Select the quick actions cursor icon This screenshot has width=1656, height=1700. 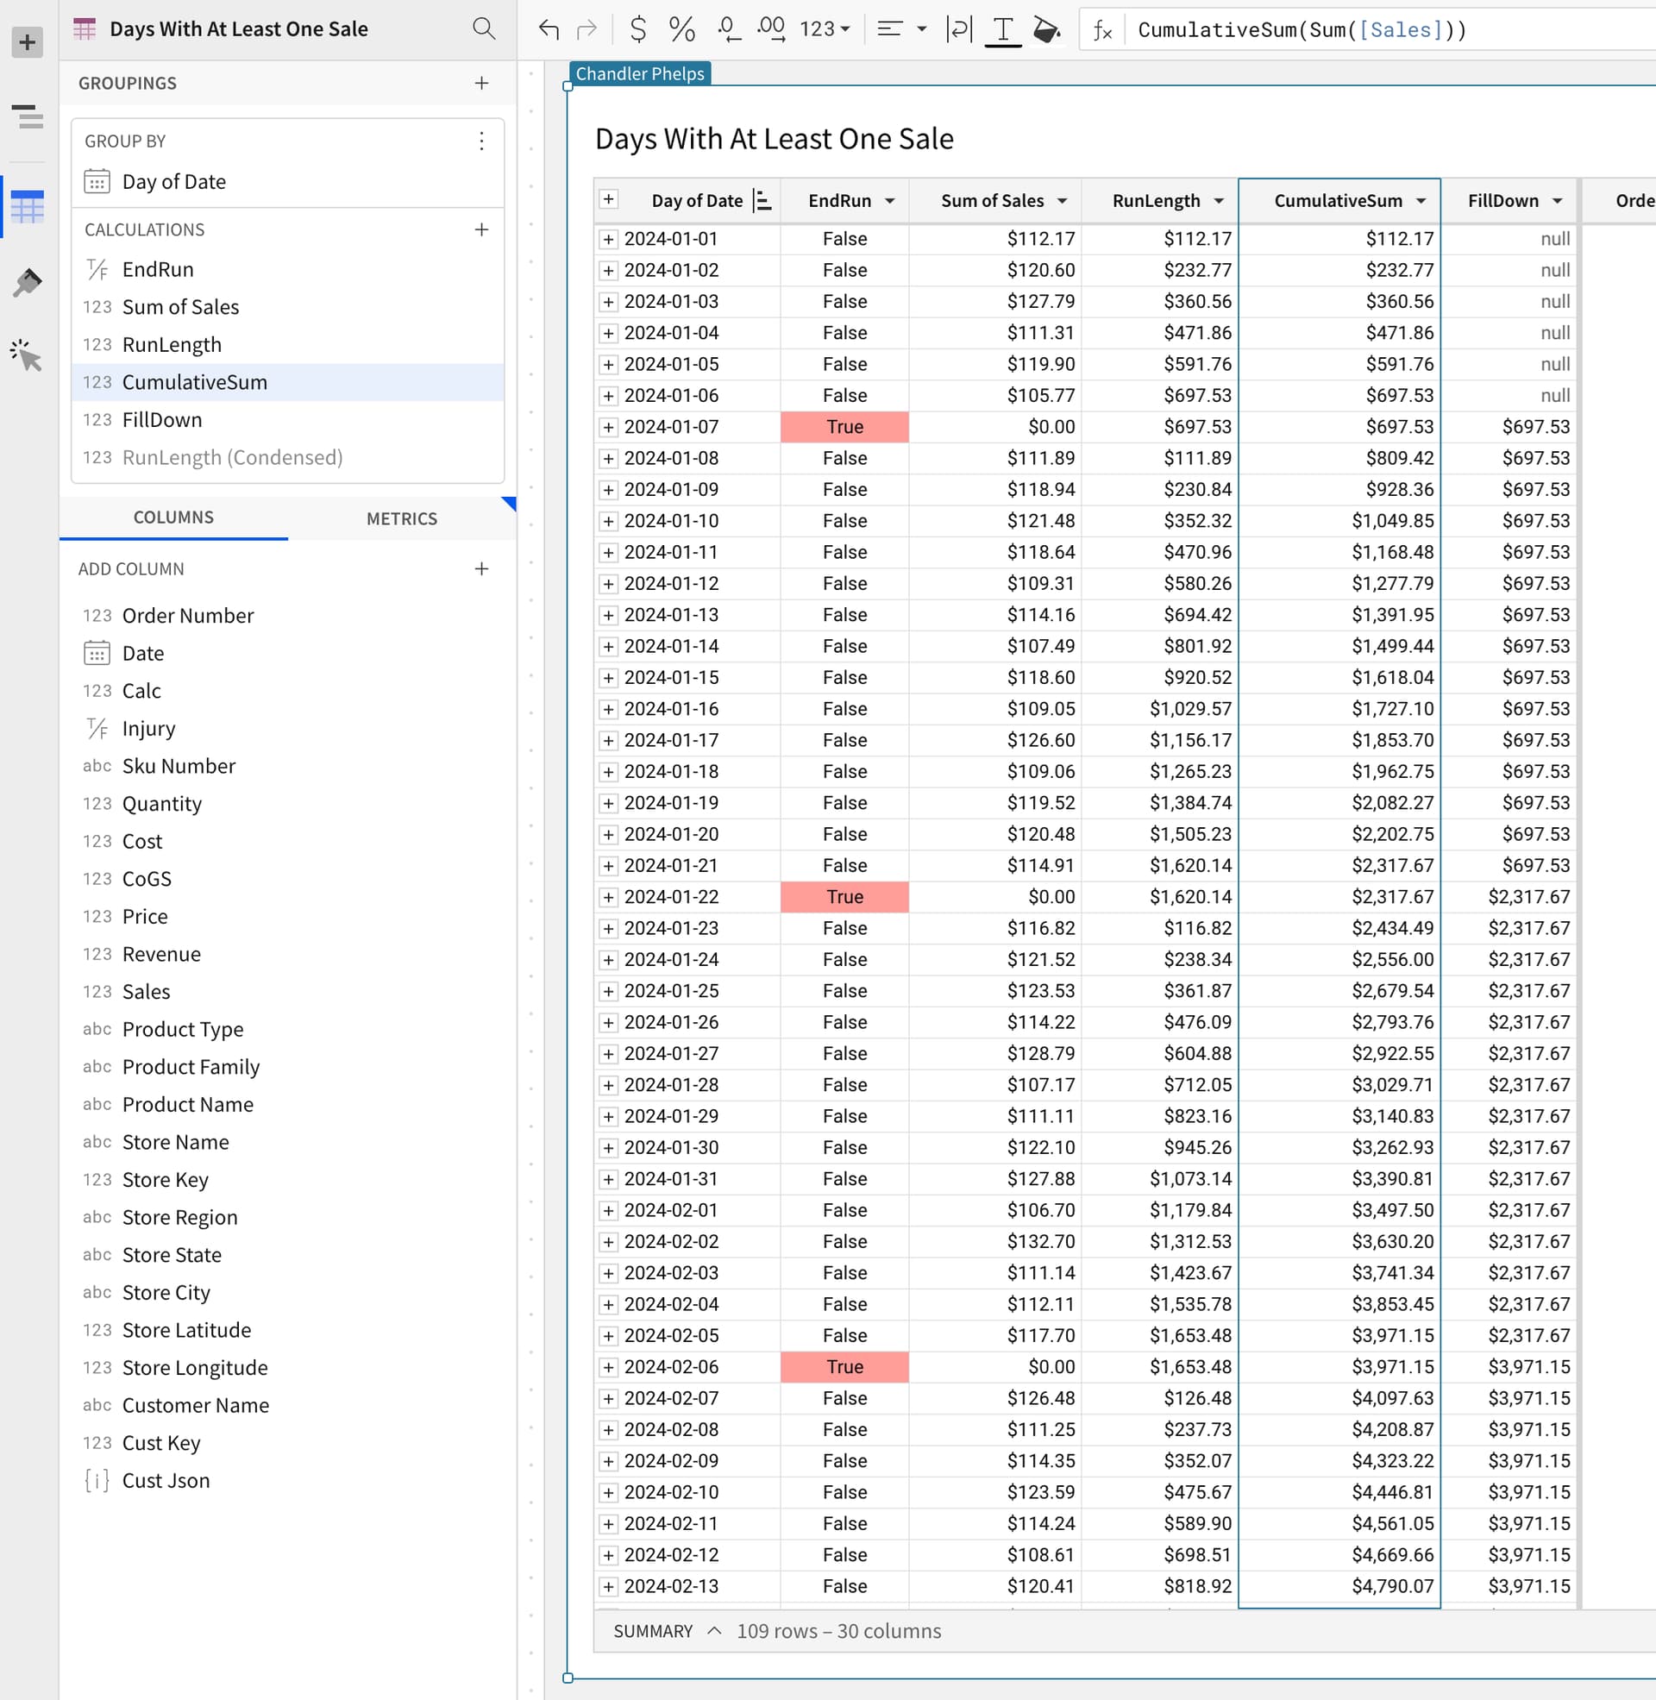coord(27,356)
